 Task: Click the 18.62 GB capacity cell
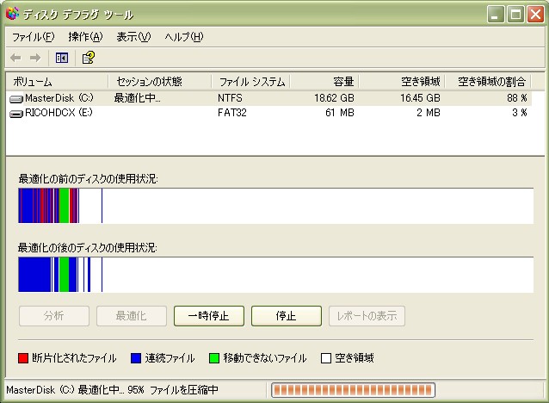pos(334,98)
